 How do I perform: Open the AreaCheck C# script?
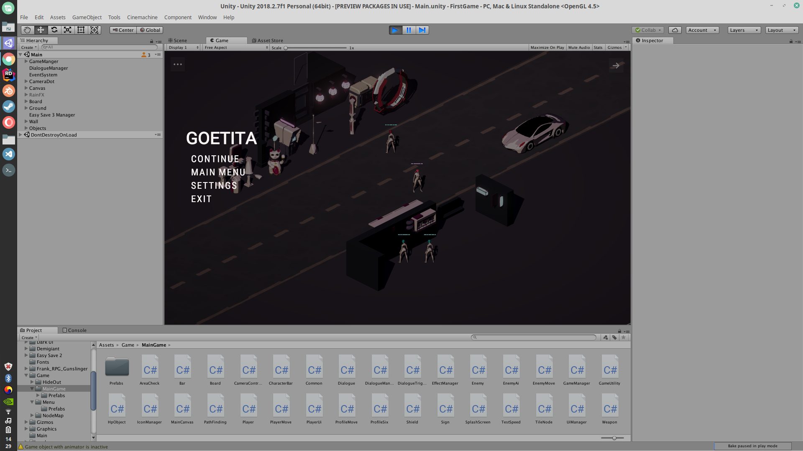150,370
